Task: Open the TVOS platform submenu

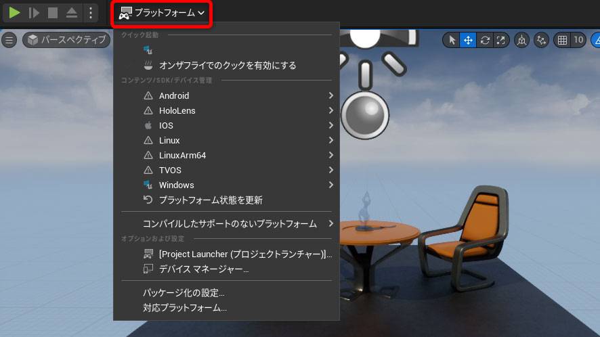Action: click(x=227, y=171)
